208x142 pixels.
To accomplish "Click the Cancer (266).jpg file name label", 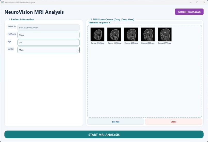I will [97, 43].
